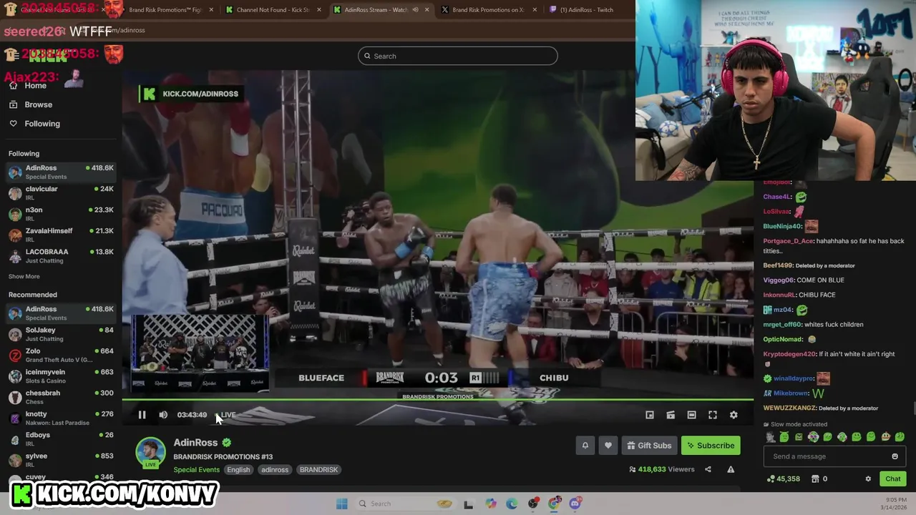Toggle theater mode icon in player
The image size is (916, 515).
coord(691,415)
